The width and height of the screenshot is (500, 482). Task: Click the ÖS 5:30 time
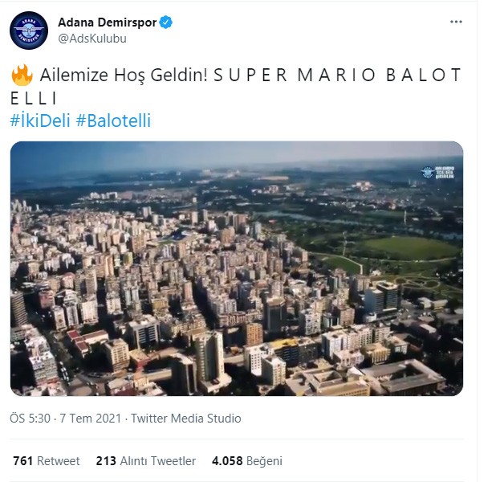[29, 419]
